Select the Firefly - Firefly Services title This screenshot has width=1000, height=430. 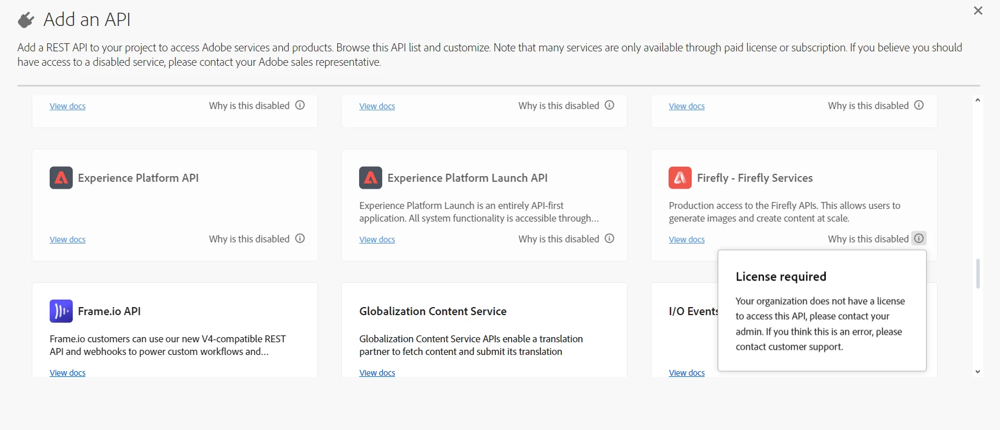click(755, 178)
